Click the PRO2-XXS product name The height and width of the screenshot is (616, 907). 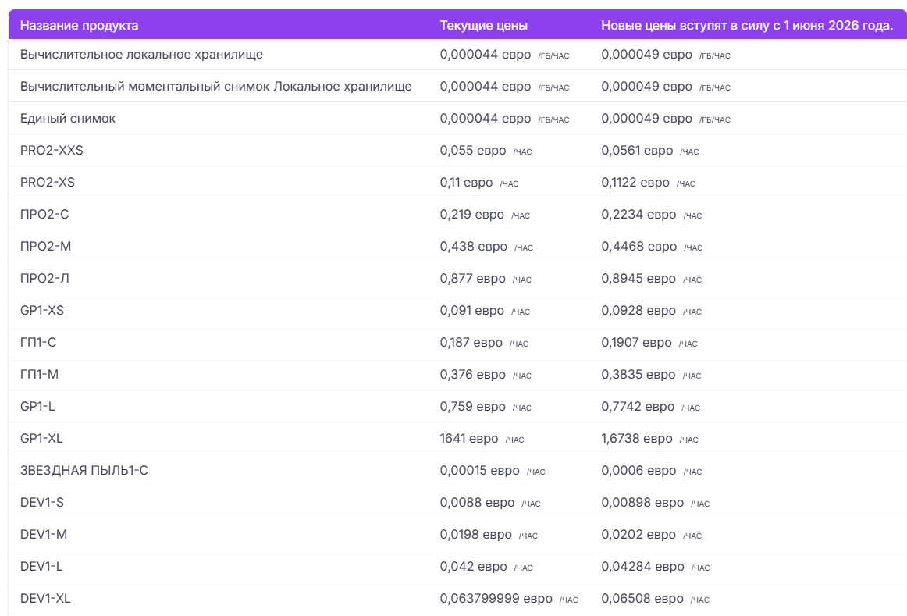(52, 151)
